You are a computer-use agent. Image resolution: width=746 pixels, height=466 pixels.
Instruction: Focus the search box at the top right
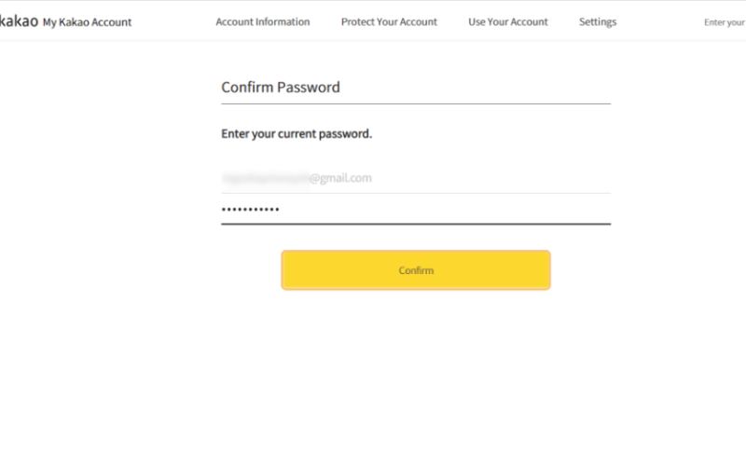(725, 22)
